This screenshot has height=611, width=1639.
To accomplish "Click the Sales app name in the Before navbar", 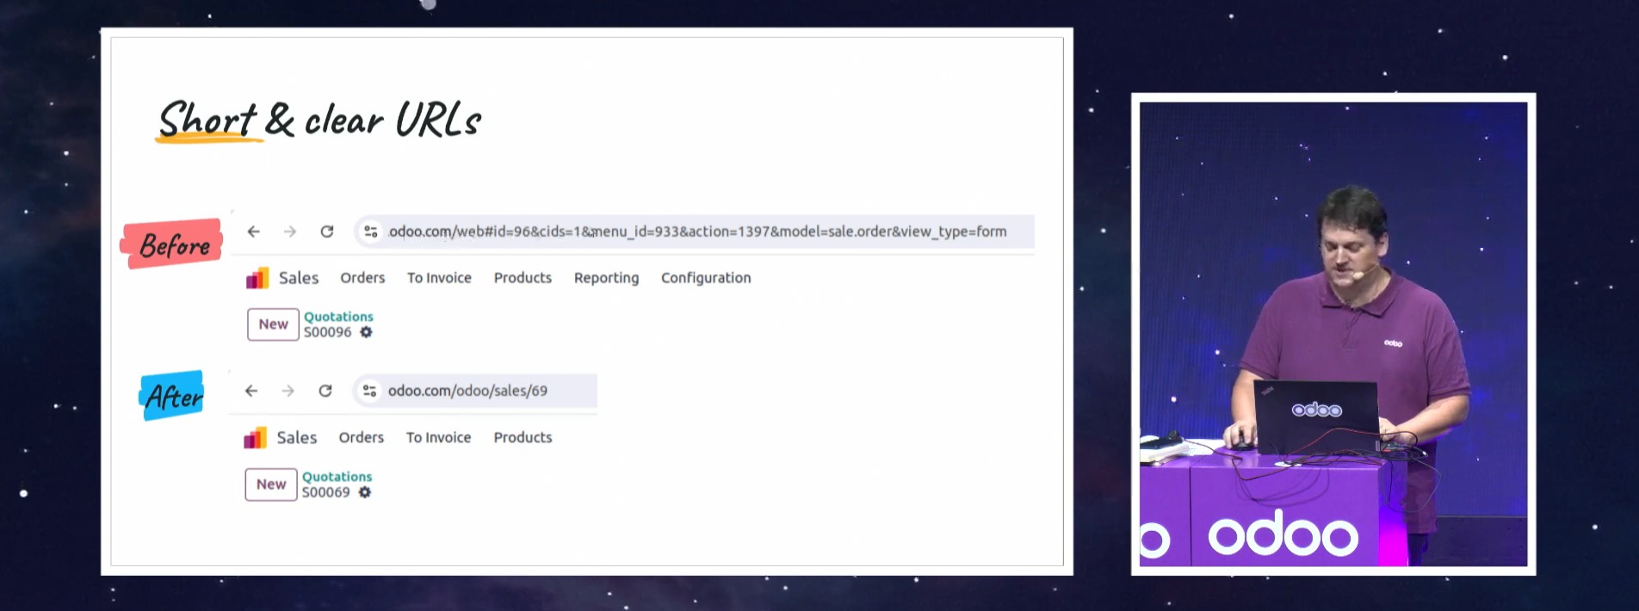I will (x=299, y=278).
